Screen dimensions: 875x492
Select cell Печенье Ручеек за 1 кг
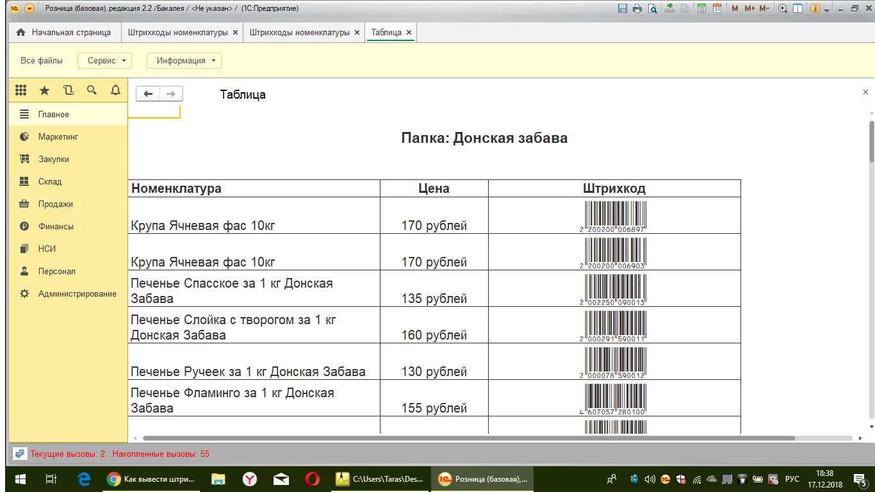coord(254,361)
